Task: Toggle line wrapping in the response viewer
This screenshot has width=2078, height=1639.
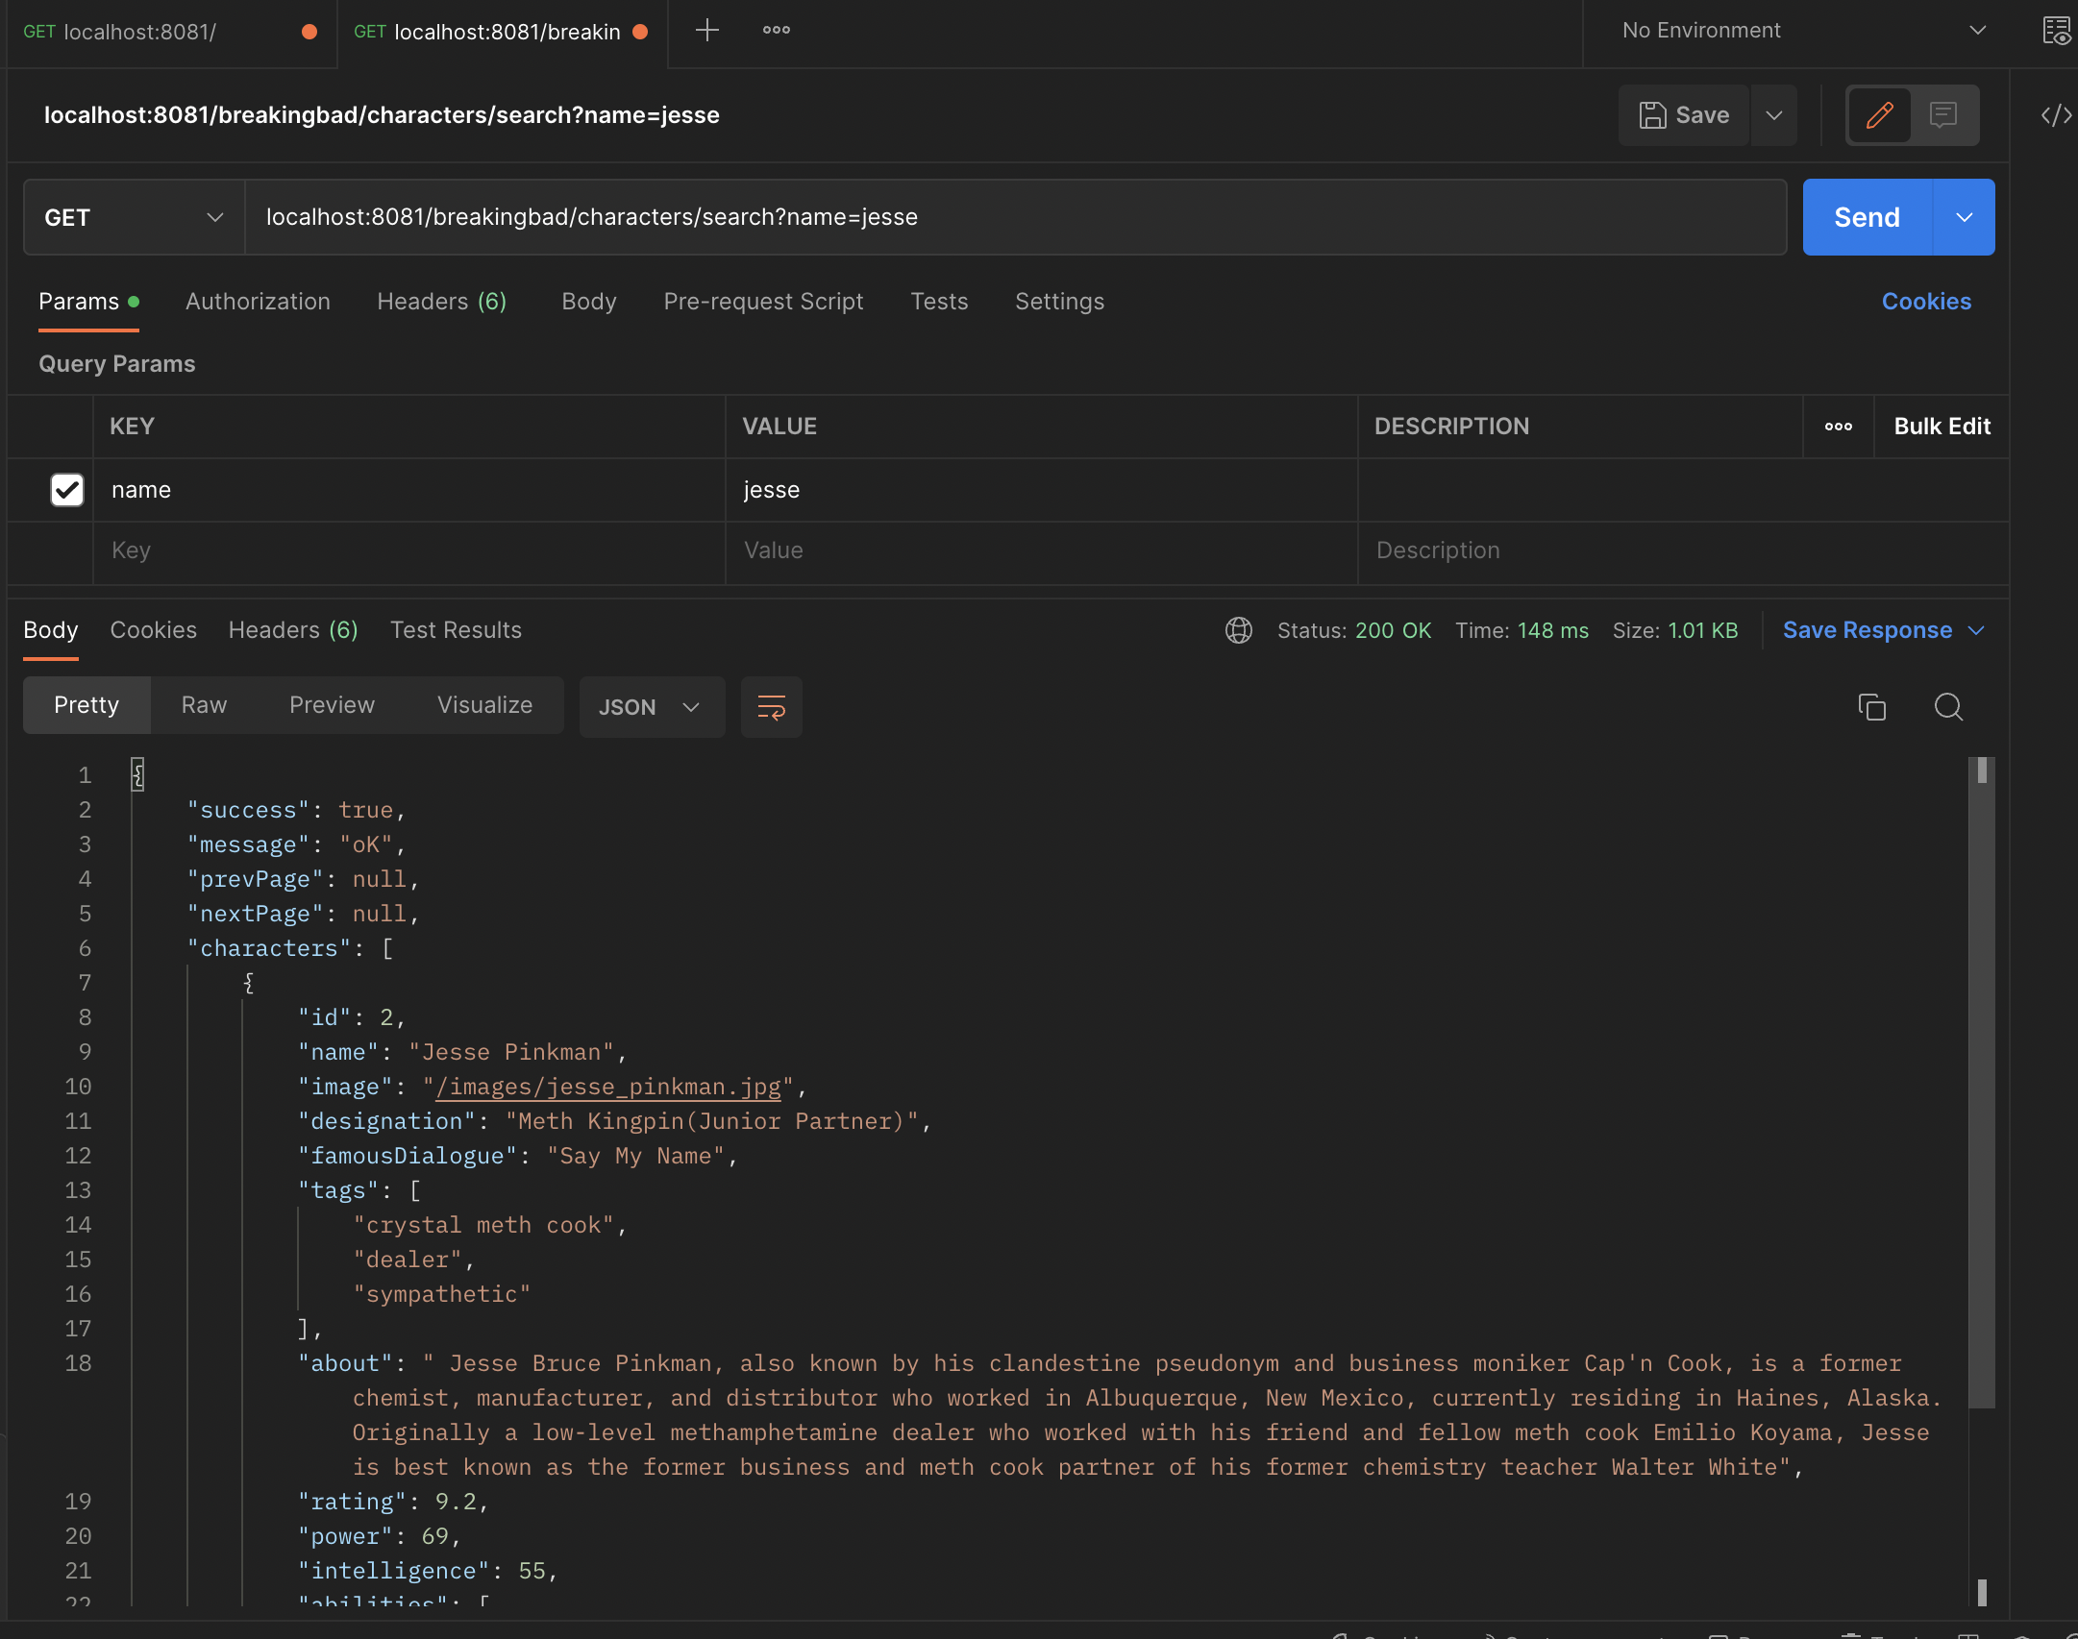Action: [770, 706]
